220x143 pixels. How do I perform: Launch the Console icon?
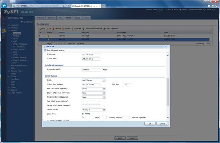204,10
